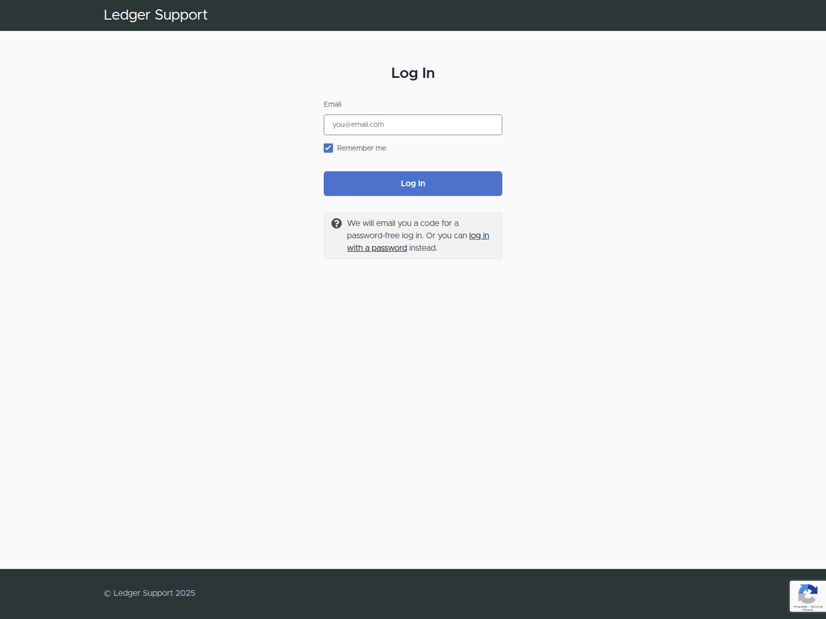Screen dimensions: 826x619
Task: Click the Remember me label text
Action: point(361,148)
